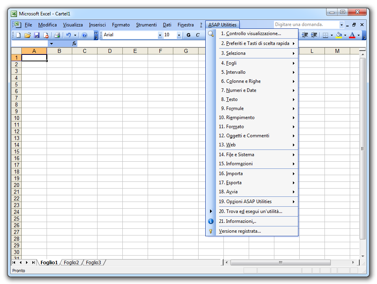Open 2. Preferiti e Tasti di scelta rapida

(252, 43)
